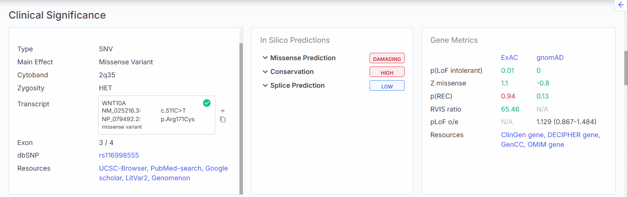The width and height of the screenshot is (628, 197).
Task: Click the back arrow icon
Action: [x=621, y=5]
